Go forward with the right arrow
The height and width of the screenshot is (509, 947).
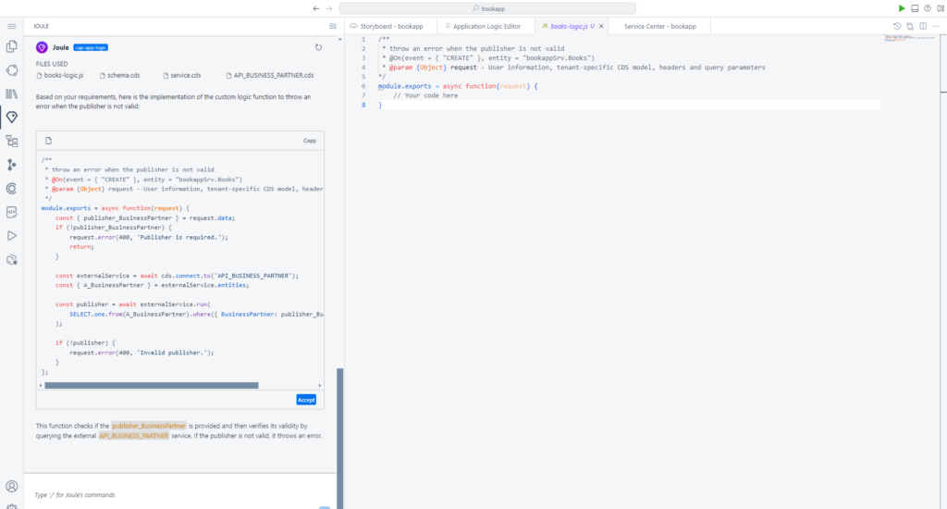tap(329, 8)
